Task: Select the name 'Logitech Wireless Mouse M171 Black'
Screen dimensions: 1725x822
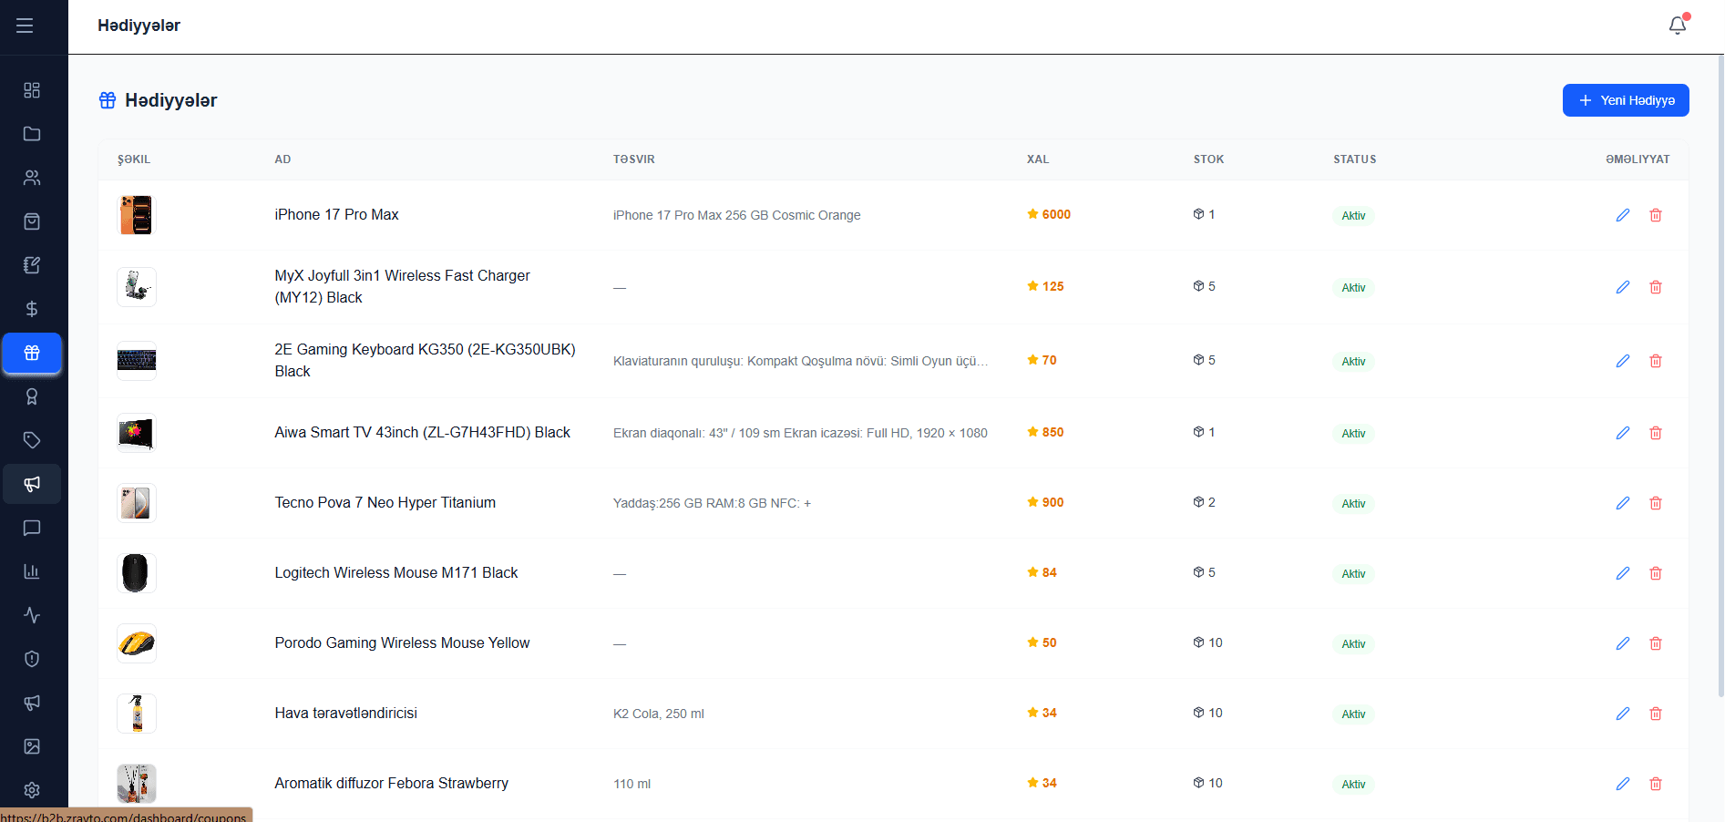Action: click(x=396, y=573)
